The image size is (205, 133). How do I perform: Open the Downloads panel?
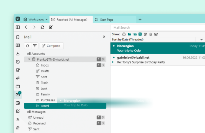18,53
